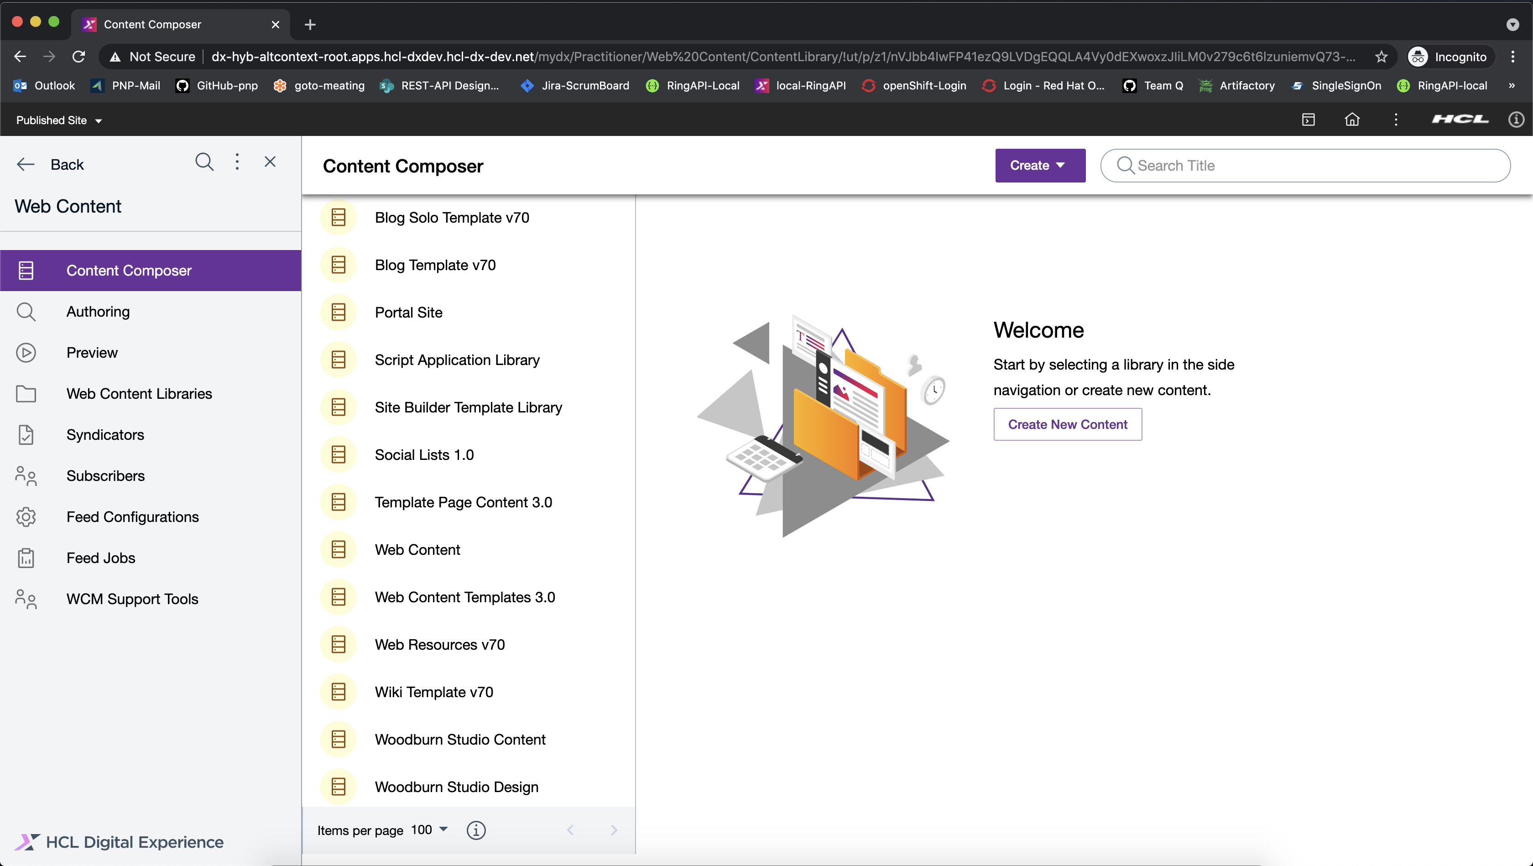Click the Not Secure warning indicator
This screenshot has width=1533, height=866.
point(152,57)
